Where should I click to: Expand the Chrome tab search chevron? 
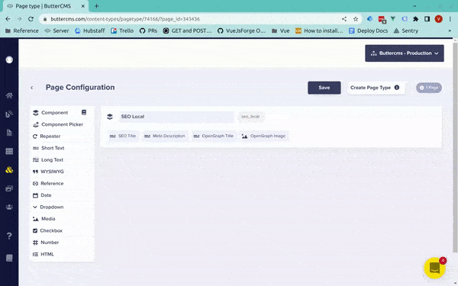414,6
